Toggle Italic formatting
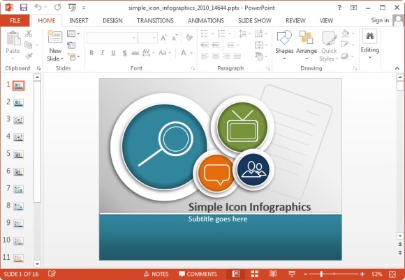 102,53
